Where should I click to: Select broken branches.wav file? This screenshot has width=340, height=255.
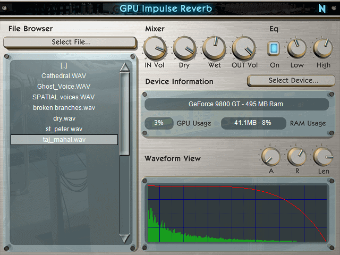[64, 108]
